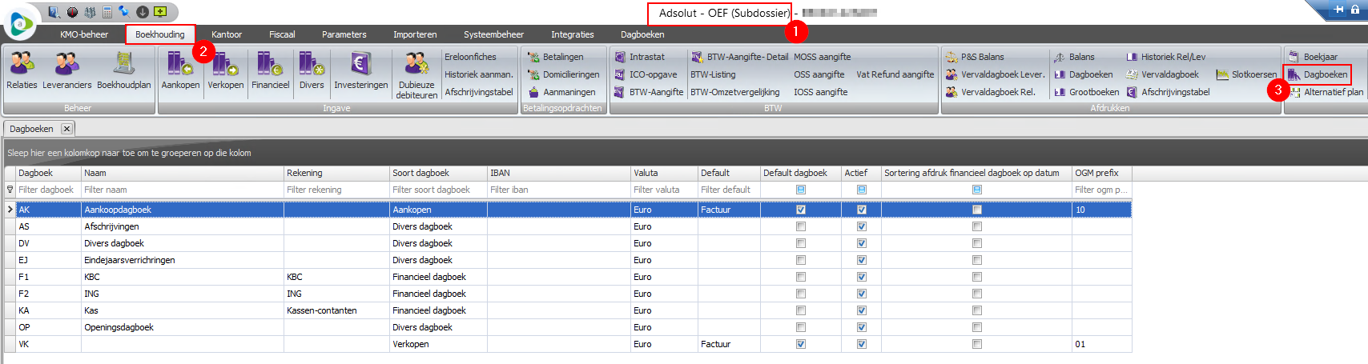Toggle Actief checkbox for F1 KBC row
1368x364 pixels.
862,277
